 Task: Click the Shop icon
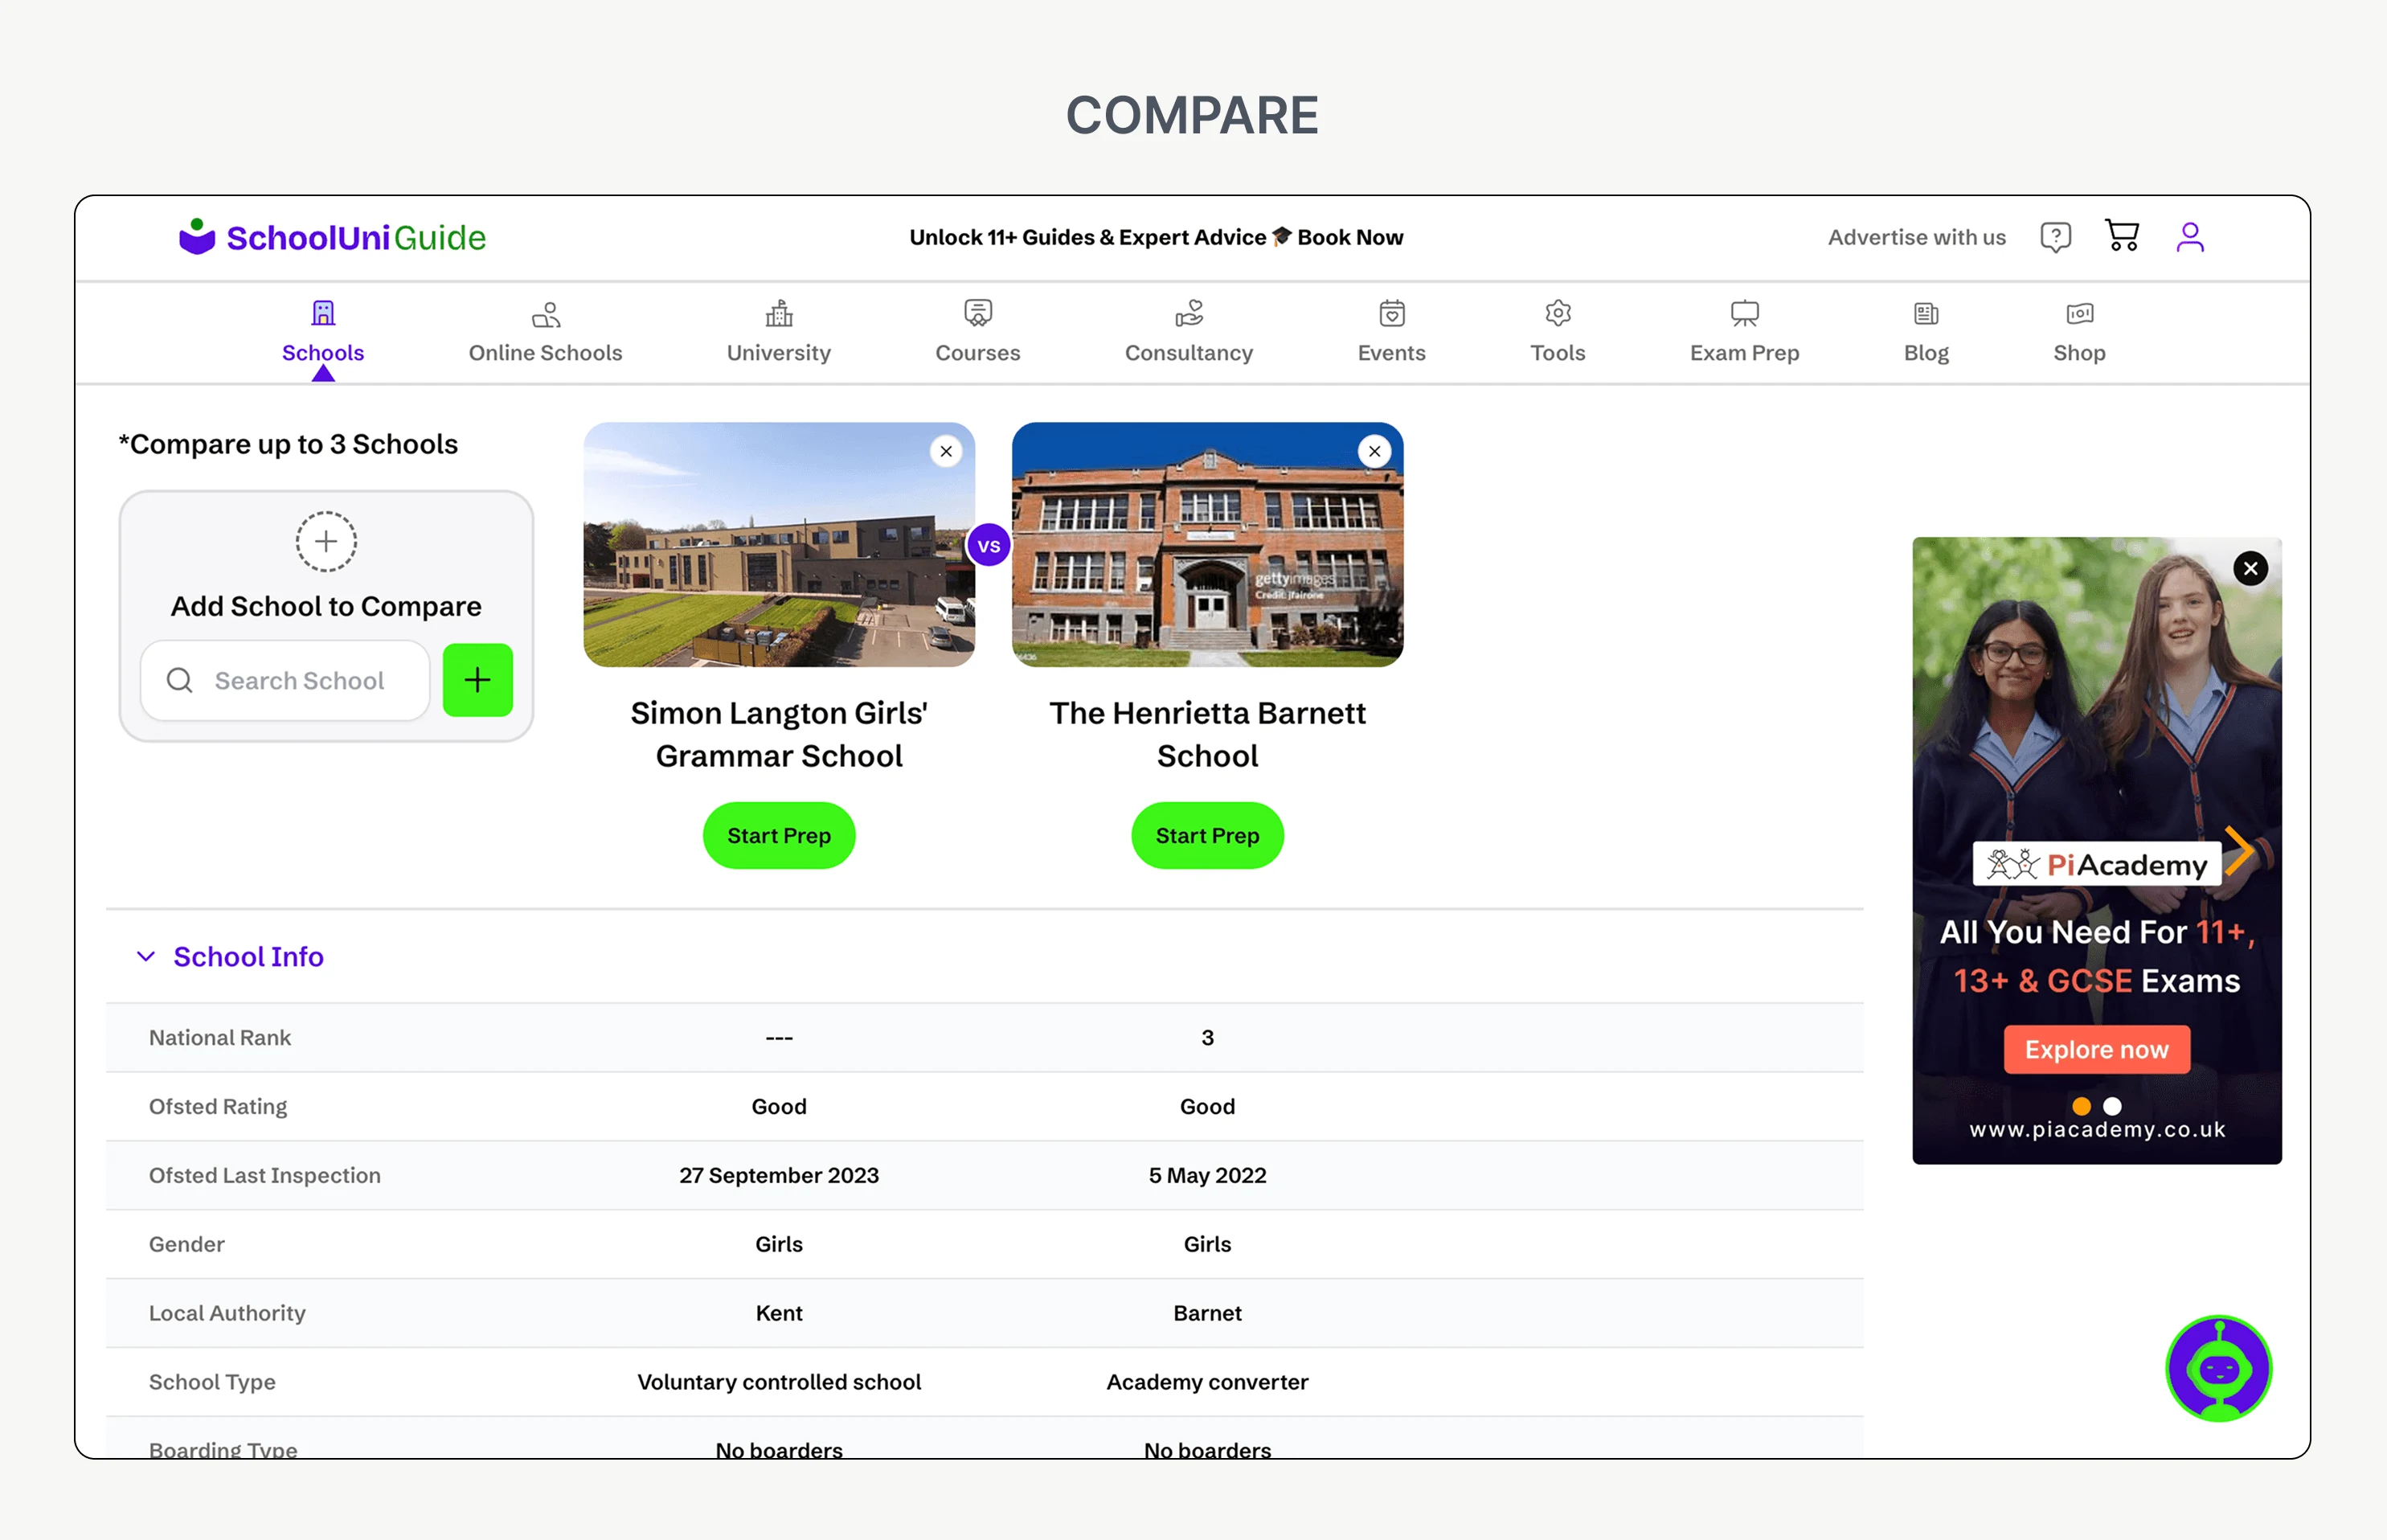[x=2080, y=313]
